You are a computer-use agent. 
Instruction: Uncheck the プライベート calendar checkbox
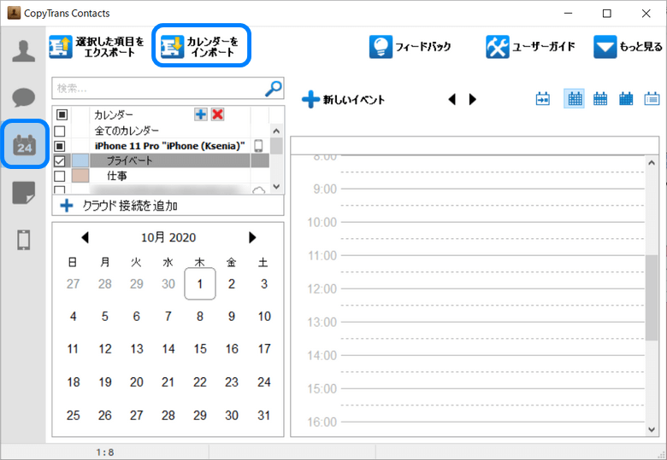point(60,160)
